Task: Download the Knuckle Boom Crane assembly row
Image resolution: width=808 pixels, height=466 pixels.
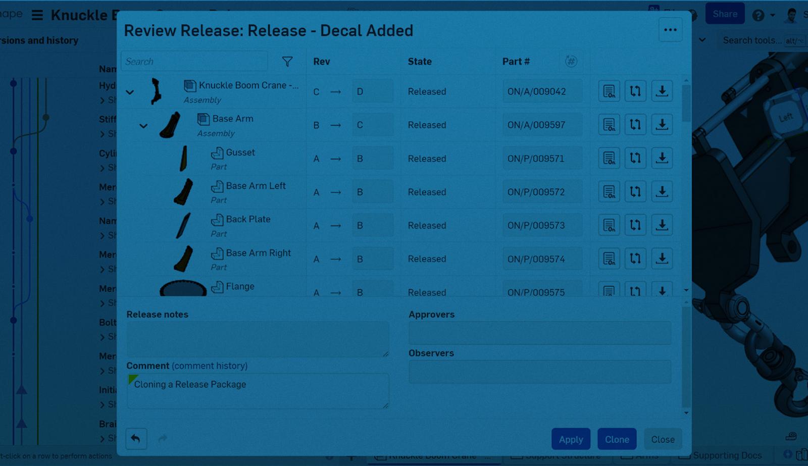Action: (x=662, y=91)
